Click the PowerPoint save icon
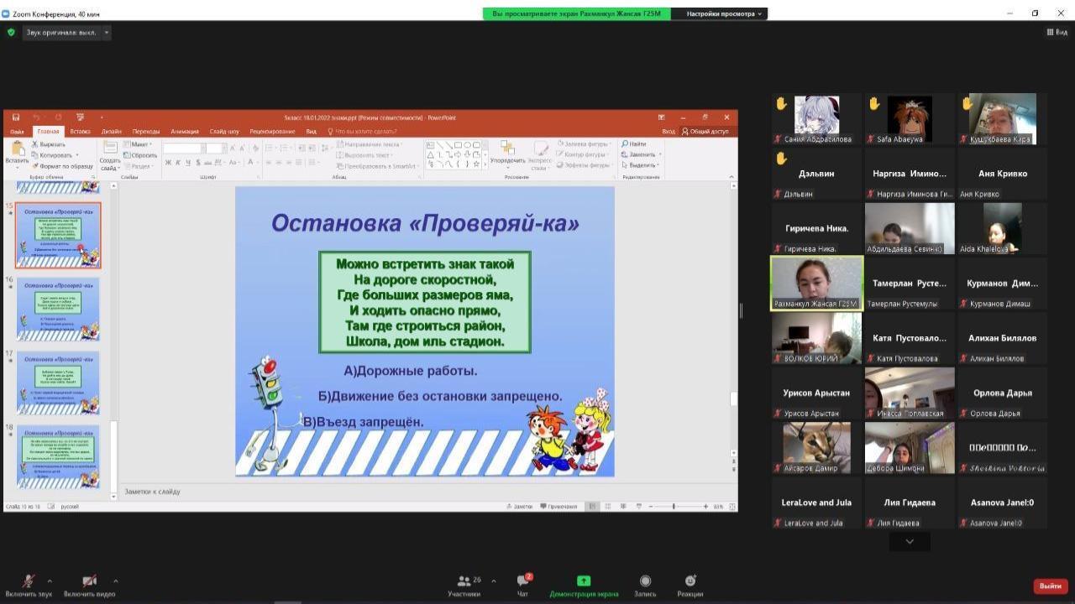Screen dimensions: 1075x604 (x=16, y=117)
